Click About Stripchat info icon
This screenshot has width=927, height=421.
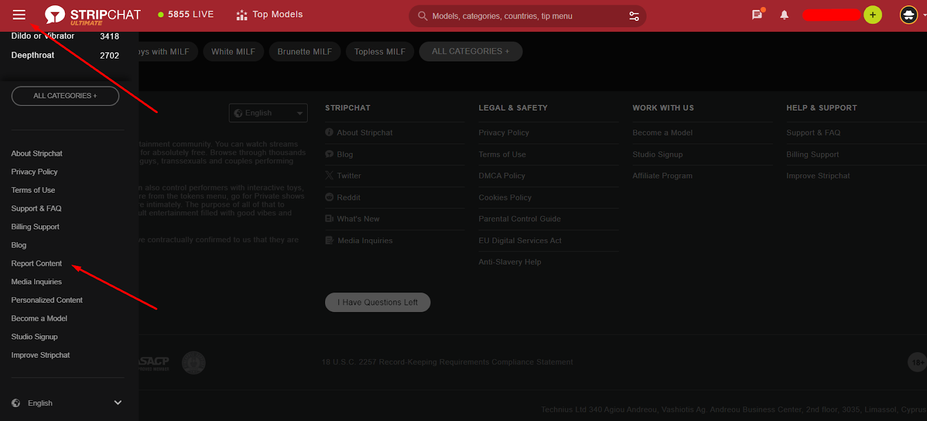(329, 132)
